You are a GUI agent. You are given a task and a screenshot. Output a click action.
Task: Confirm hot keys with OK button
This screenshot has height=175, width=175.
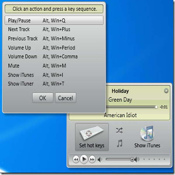43,98
